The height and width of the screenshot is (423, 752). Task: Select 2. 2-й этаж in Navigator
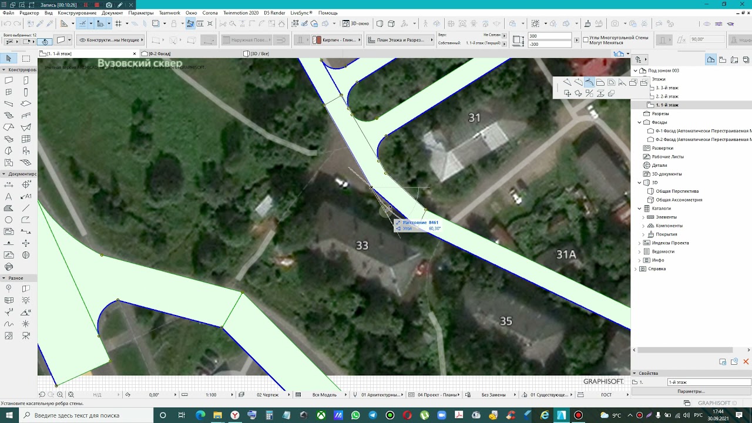tap(667, 96)
